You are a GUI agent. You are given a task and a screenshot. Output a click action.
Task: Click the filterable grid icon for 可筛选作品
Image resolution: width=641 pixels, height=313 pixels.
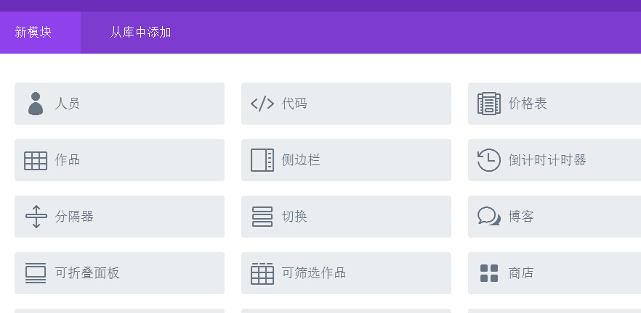[x=262, y=273]
